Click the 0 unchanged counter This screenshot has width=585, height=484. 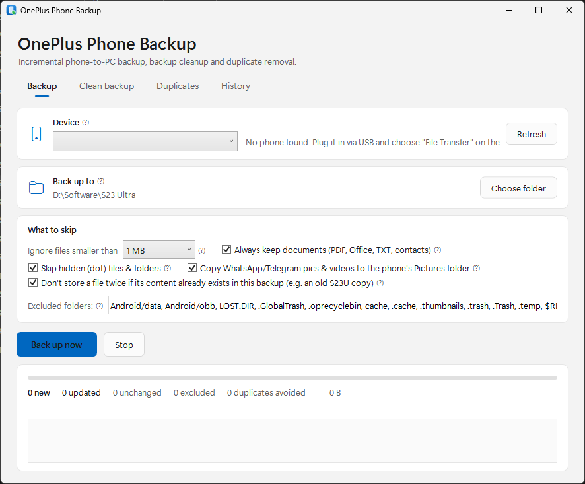(137, 393)
